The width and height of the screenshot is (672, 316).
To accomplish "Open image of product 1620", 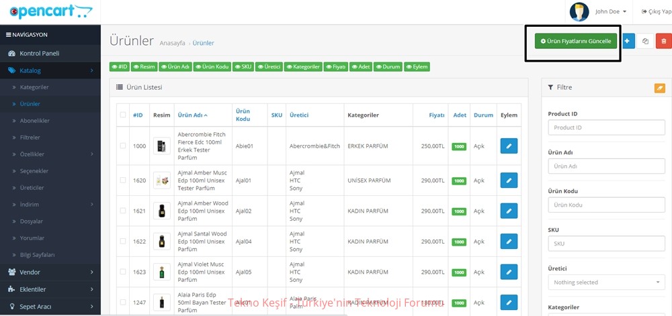I will [x=161, y=180].
